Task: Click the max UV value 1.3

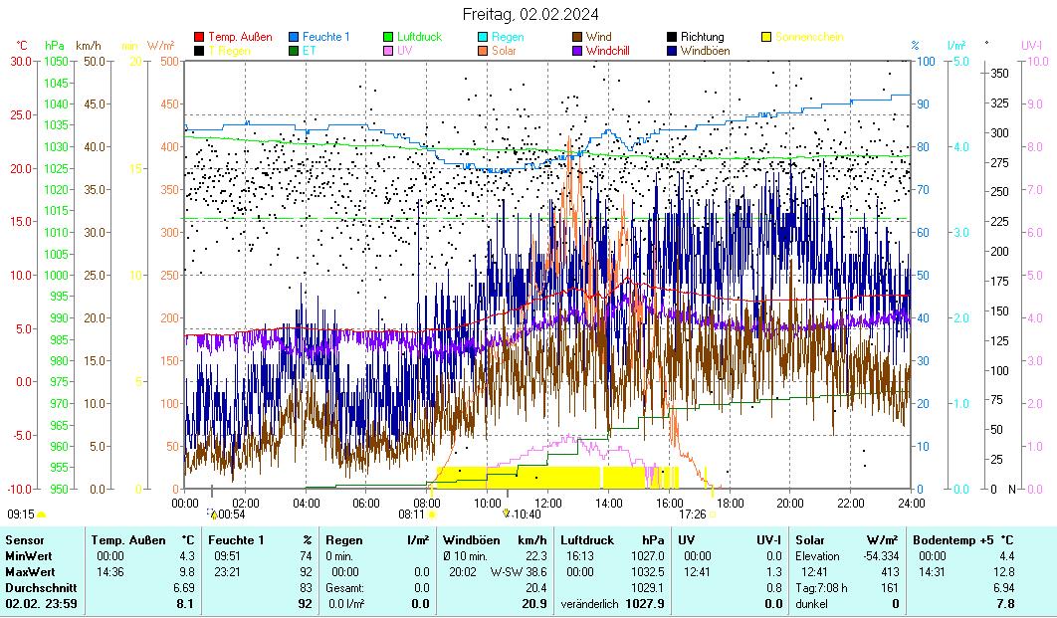Action: pos(774,572)
